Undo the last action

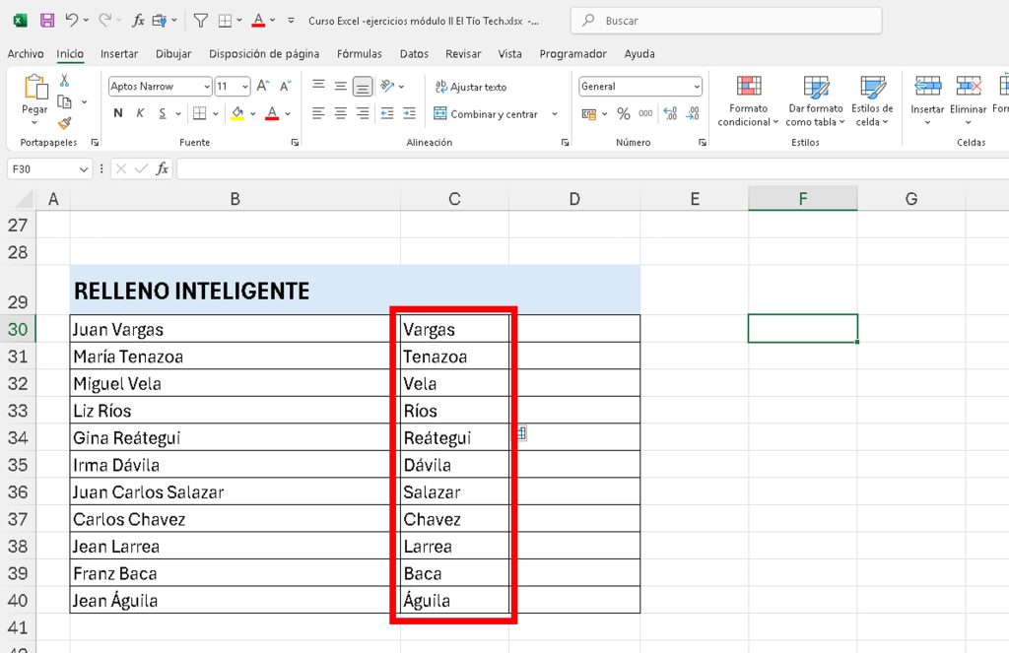click(71, 21)
